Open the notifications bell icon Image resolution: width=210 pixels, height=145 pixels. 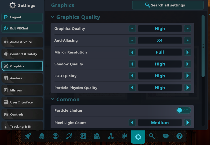pos(42,136)
